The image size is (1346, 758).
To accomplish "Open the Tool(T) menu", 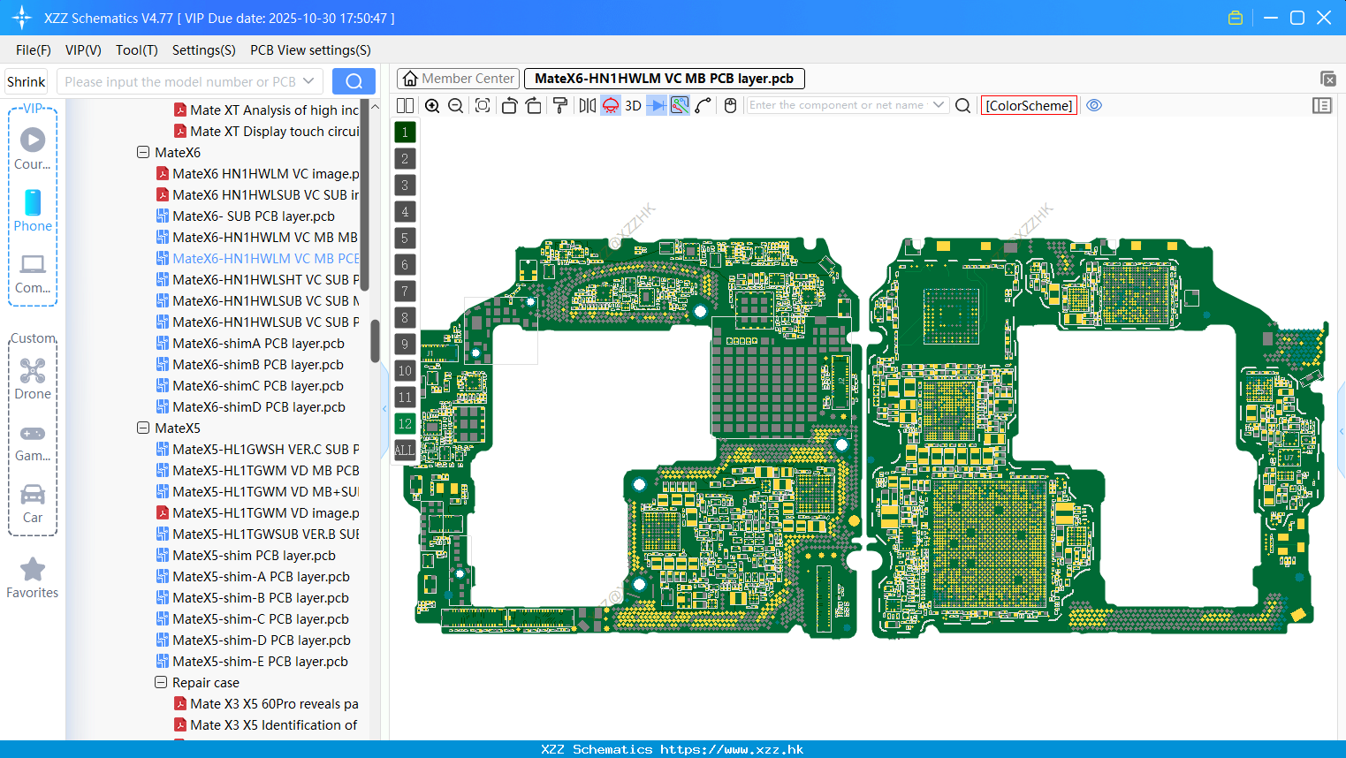I will pos(137,50).
